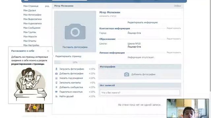Click Редактировать next to Образование
211x118 pixels.
[x=174, y=39]
